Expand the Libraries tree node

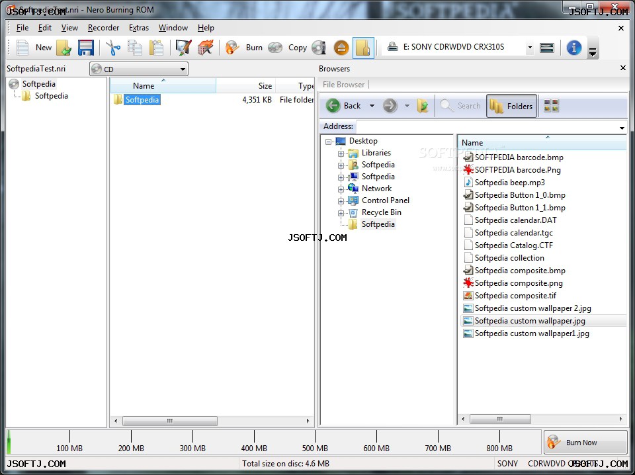[341, 153]
